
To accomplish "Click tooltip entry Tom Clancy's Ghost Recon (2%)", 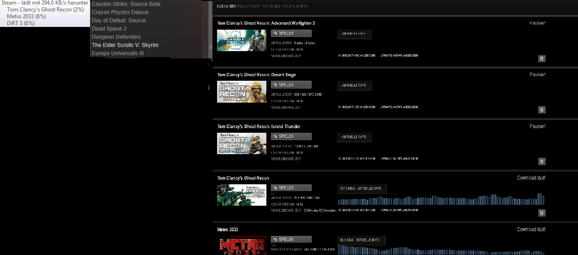I will [45, 10].
